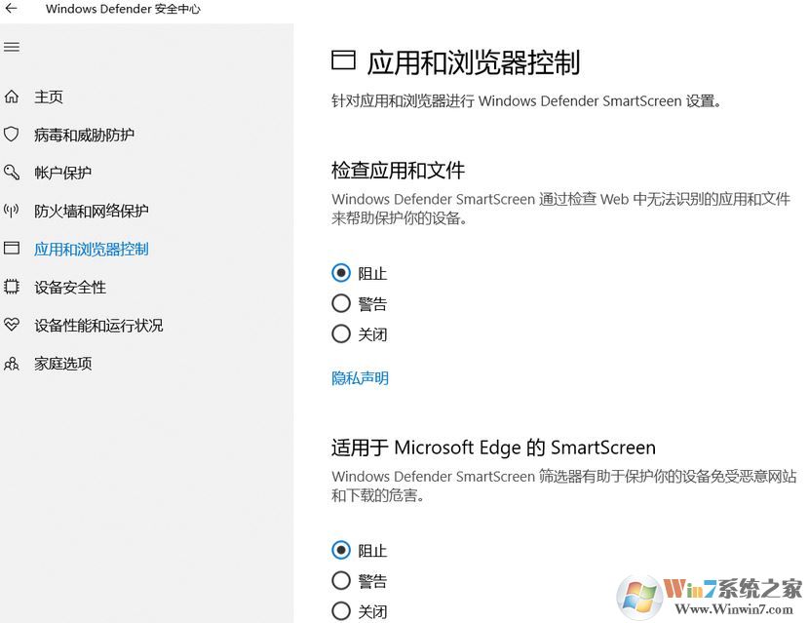809x623 pixels.
Task: Open 设备安全性 section
Action: (x=70, y=287)
